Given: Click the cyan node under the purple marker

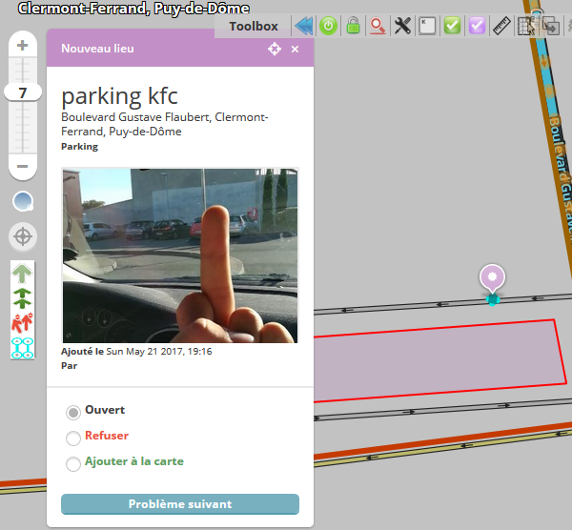Looking at the screenshot, I should (493, 300).
